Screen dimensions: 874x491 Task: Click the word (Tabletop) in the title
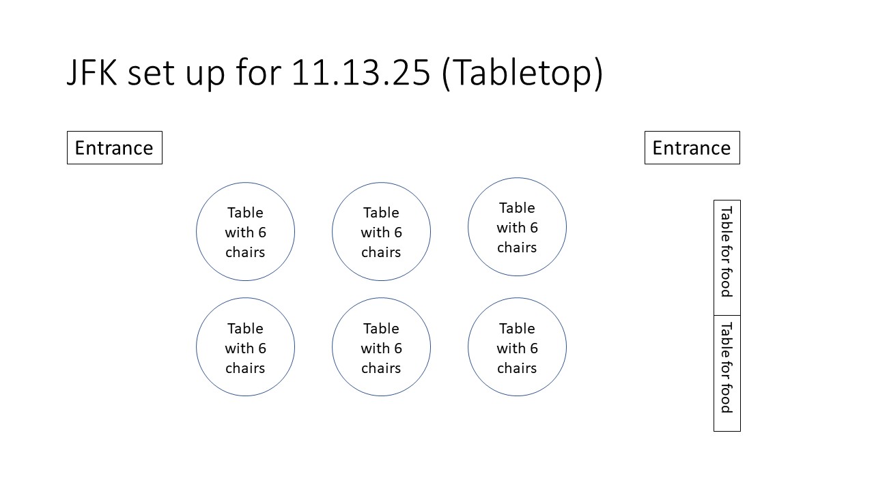(522, 74)
